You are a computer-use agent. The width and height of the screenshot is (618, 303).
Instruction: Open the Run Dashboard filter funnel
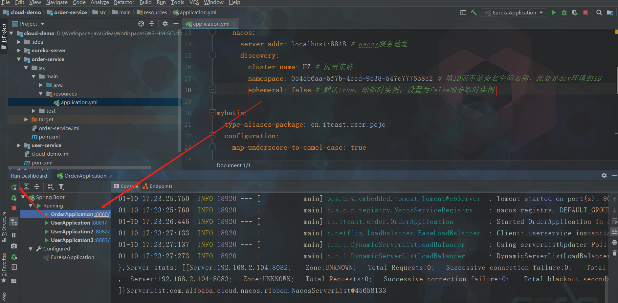click(61, 187)
